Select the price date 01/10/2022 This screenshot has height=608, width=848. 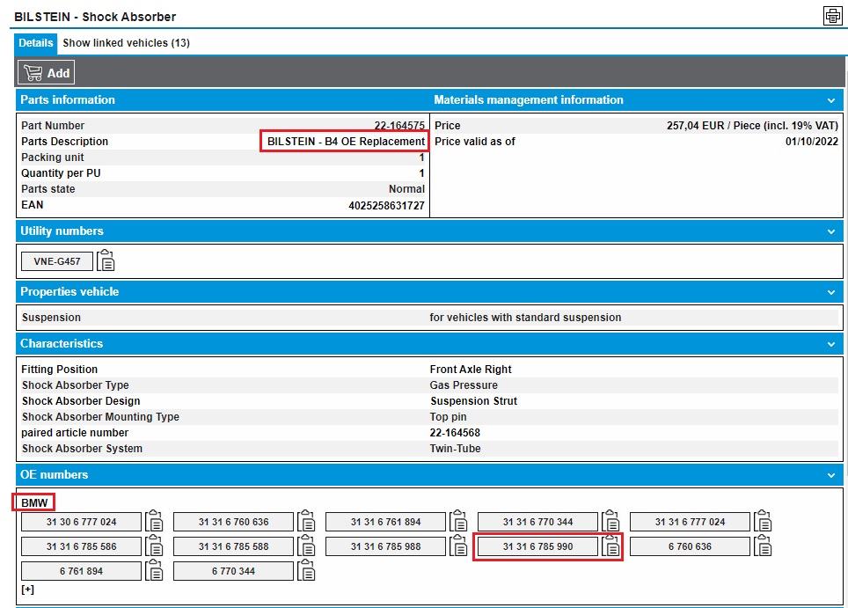pyautogui.click(x=812, y=141)
